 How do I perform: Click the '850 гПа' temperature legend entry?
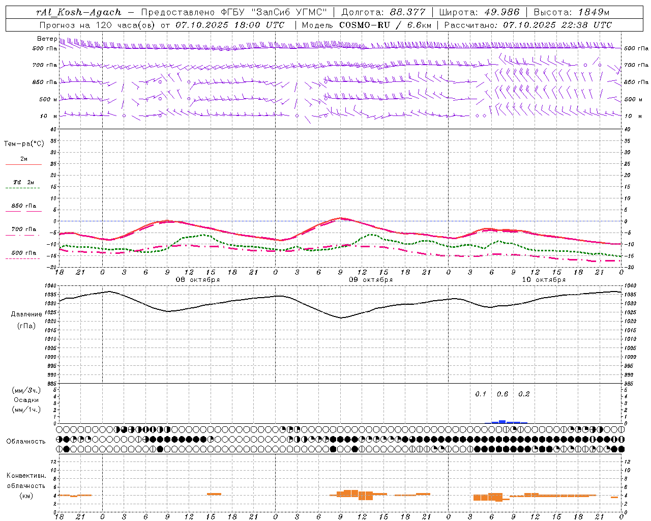[24, 206]
